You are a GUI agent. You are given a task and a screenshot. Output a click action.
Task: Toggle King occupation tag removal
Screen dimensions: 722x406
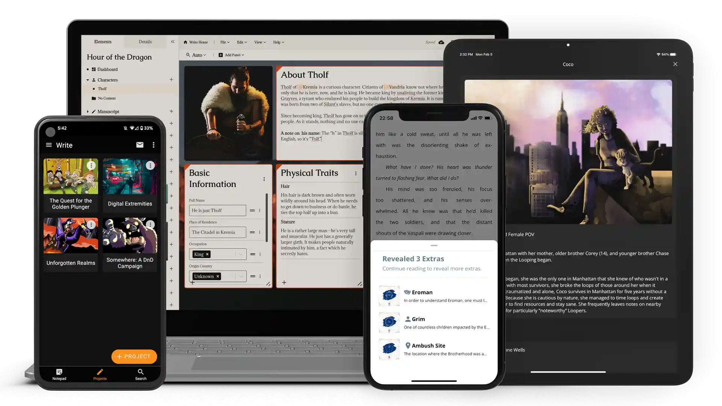point(207,254)
